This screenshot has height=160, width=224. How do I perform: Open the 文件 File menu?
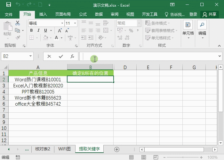(9, 14)
